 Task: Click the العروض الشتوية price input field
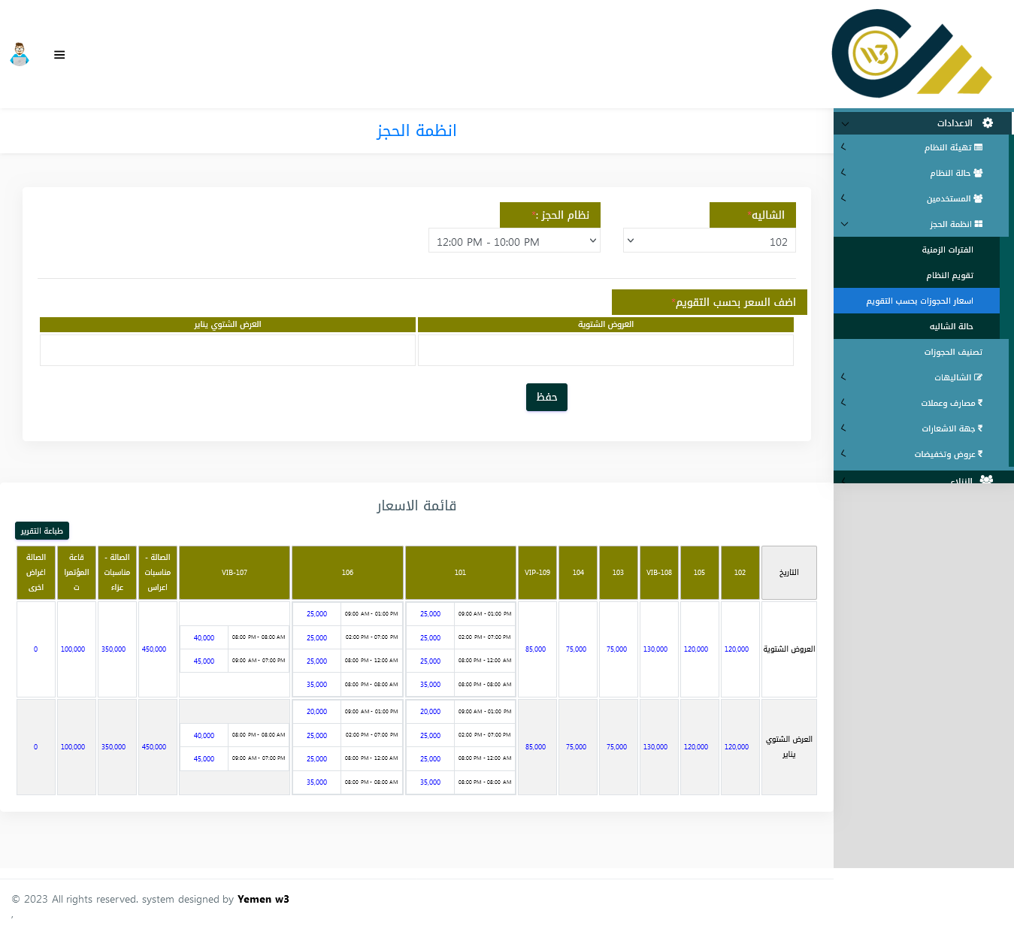pos(605,350)
